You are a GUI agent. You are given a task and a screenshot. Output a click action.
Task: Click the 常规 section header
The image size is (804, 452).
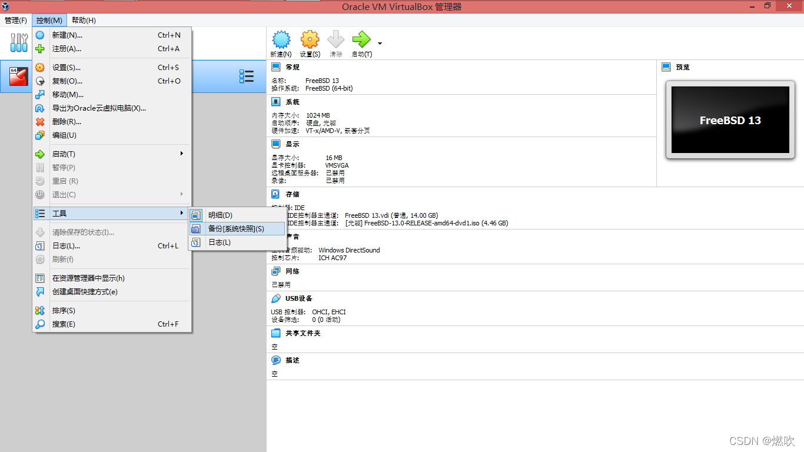(293, 67)
